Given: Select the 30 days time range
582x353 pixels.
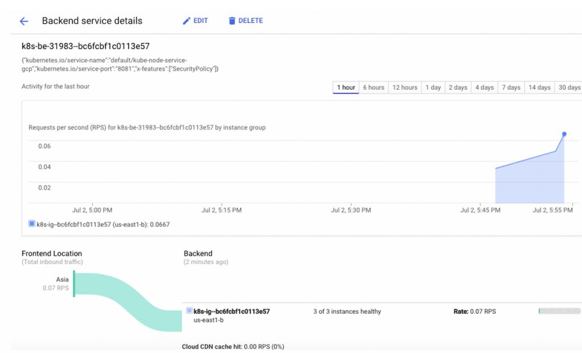Looking at the screenshot, I should (x=569, y=88).
